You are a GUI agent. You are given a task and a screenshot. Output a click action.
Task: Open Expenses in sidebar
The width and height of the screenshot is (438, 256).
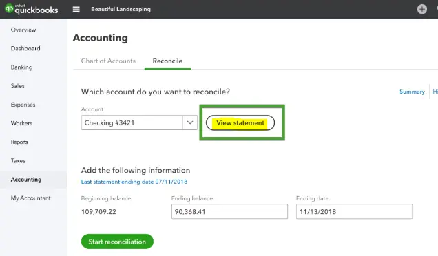pyautogui.click(x=23, y=105)
